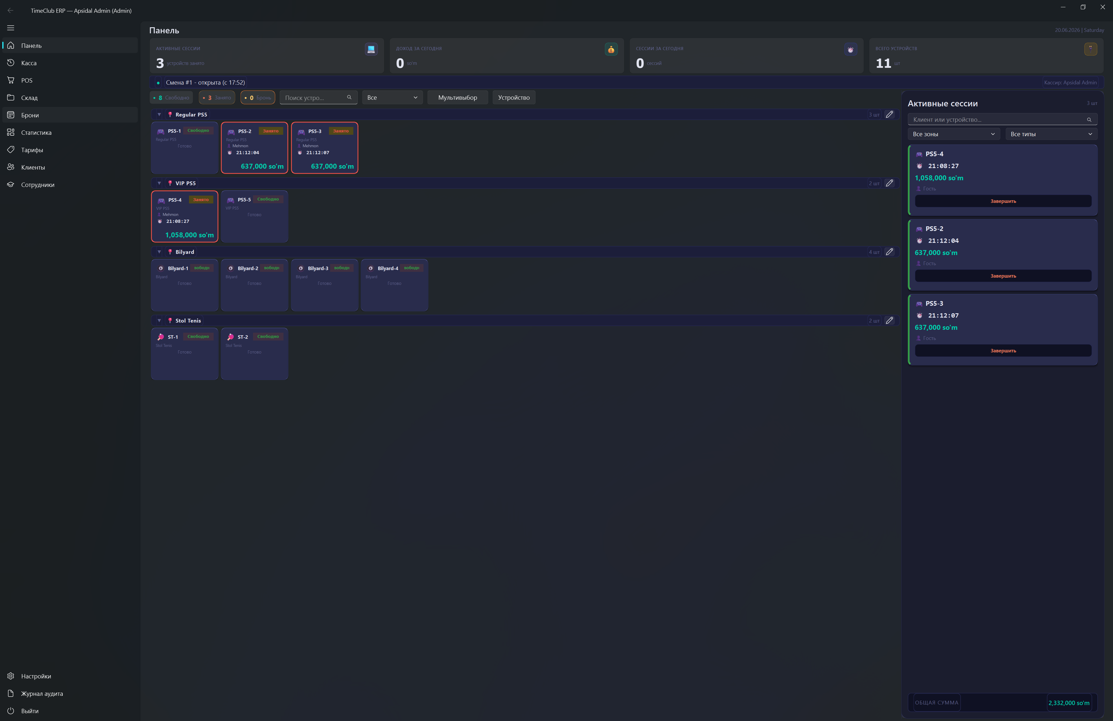Open Журнал аудита in the sidebar
Viewport: 1113px width, 721px height.
(70, 693)
